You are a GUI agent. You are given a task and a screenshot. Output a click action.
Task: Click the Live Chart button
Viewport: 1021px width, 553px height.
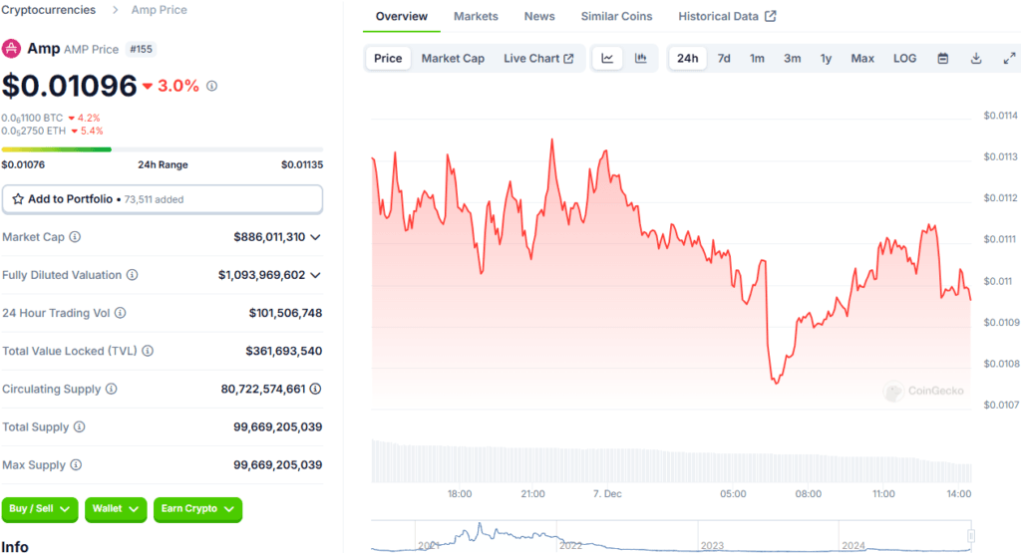[x=538, y=58]
